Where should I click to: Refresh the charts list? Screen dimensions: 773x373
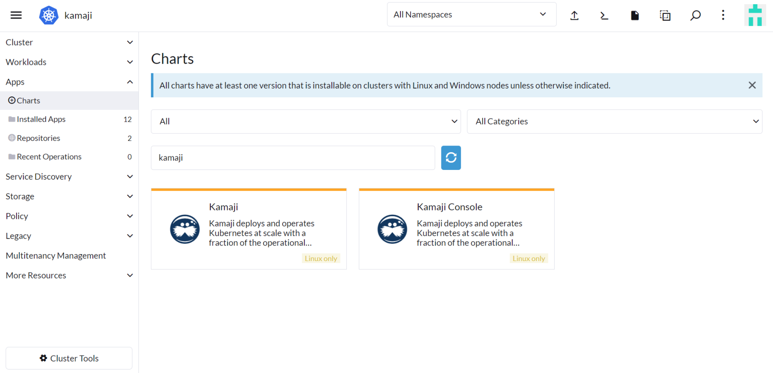point(451,158)
